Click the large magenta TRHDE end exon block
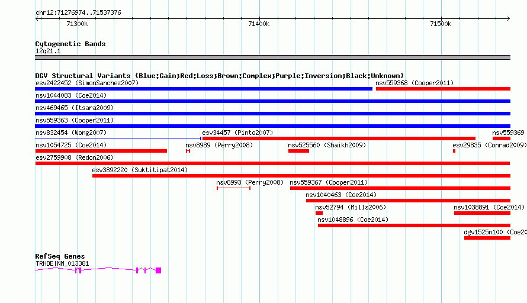The image size is (527, 303). [x=159, y=270]
